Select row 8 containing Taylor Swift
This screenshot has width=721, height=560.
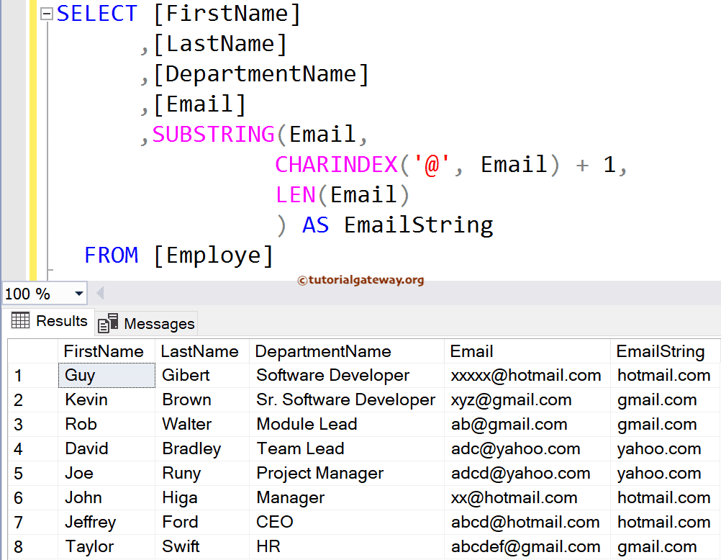(x=32, y=546)
